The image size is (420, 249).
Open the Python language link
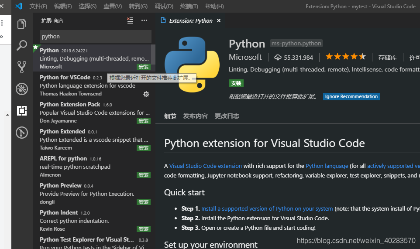point(327,166)
